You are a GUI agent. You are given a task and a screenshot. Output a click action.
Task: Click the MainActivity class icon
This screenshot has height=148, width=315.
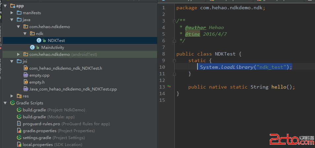[32, 47]
